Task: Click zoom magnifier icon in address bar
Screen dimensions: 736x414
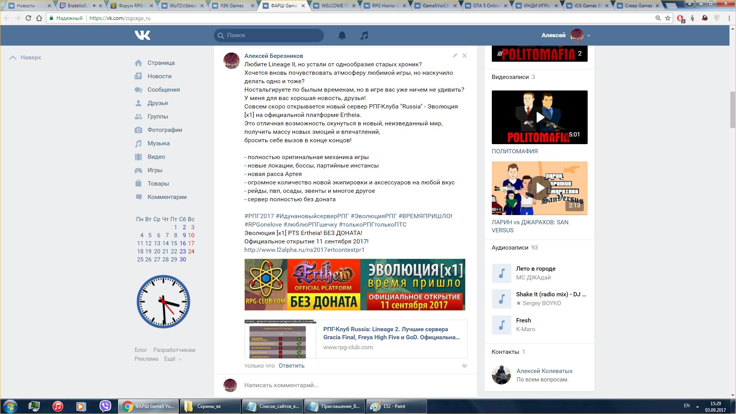Action: pyautogui.click(x=658, y=18)
